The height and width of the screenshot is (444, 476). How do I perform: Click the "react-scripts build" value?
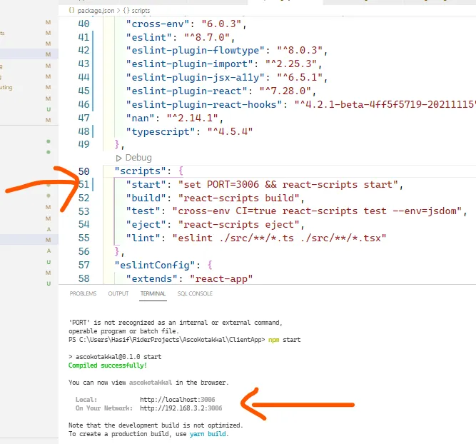(x=239, y=198)
